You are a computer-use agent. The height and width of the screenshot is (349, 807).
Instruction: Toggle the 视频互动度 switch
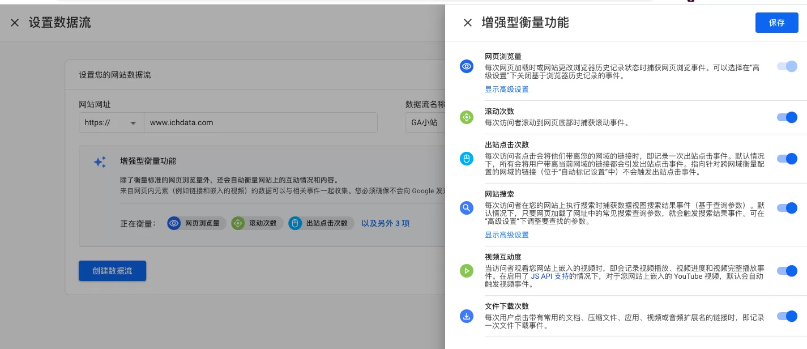pos(787,271)
